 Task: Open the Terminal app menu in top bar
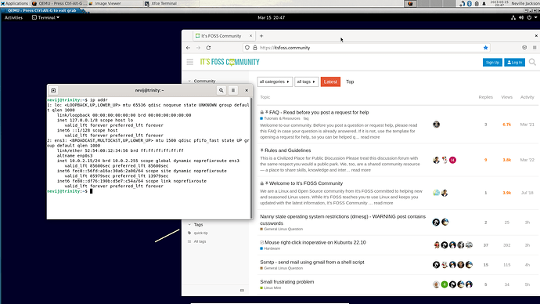[x=46, y=17]
